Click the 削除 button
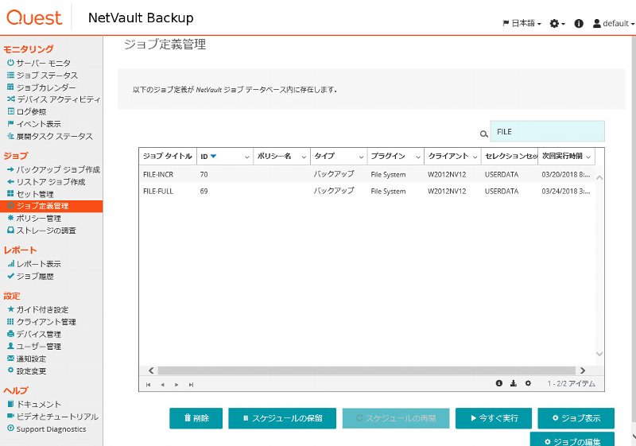 tap(196, 418)
